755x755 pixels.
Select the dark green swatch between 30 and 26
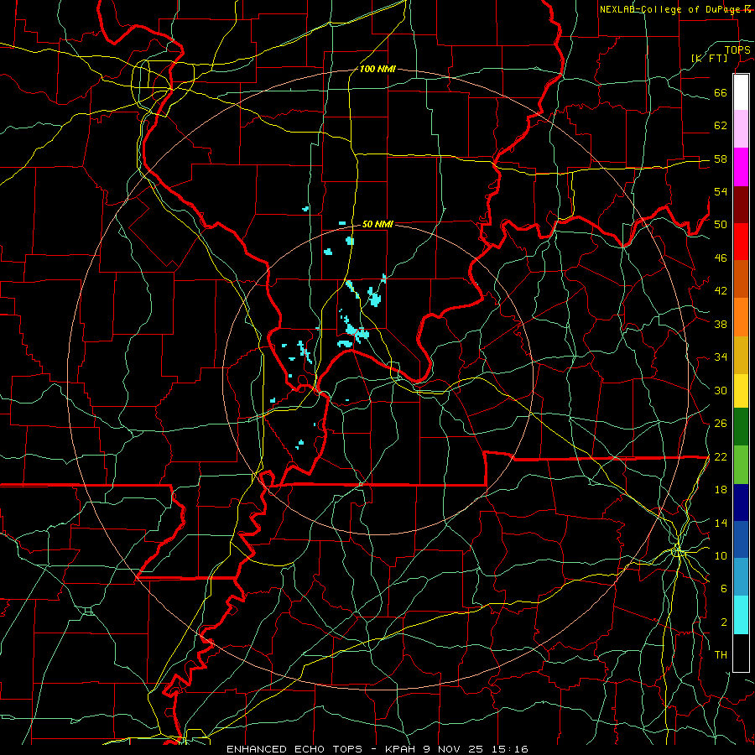coord(741,427)
